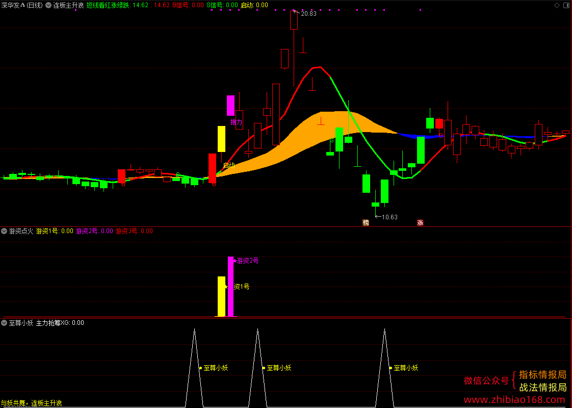572x408 pixels.
Task: Expand the 连板主升浪 indicator dropdown
Action: point(48,5)
